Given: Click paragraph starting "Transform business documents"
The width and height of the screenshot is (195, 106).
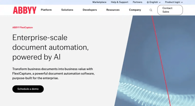Looking at the screenshot, I should tap(53, 73).
